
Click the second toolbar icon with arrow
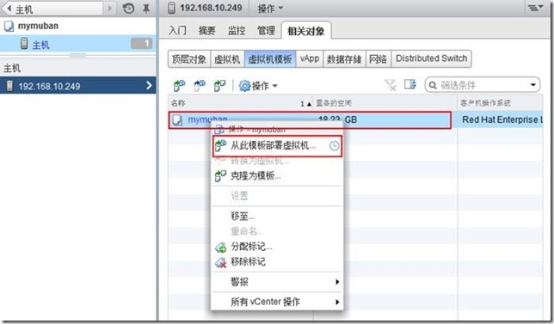pyautogui.click(x=200, y=85)
